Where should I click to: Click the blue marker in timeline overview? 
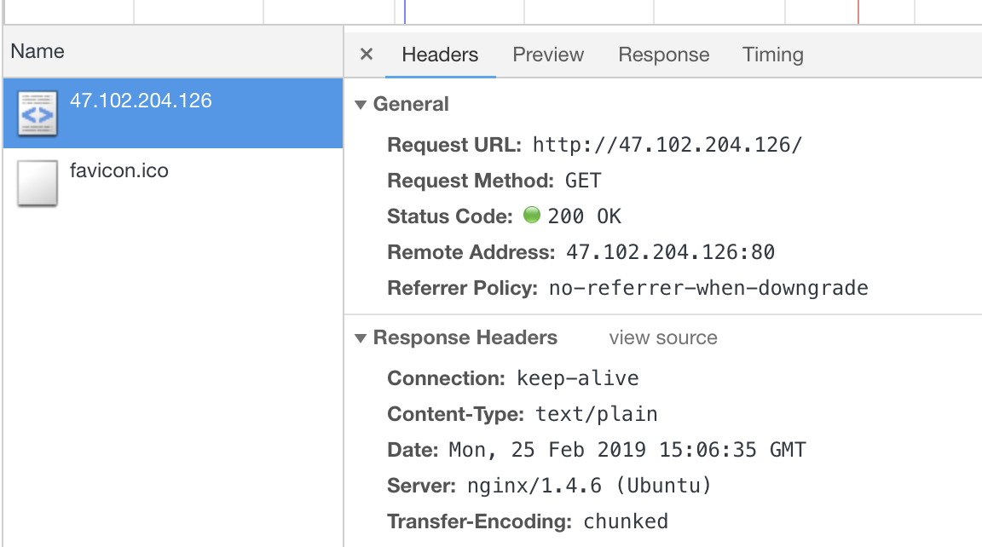pos(405,12)
